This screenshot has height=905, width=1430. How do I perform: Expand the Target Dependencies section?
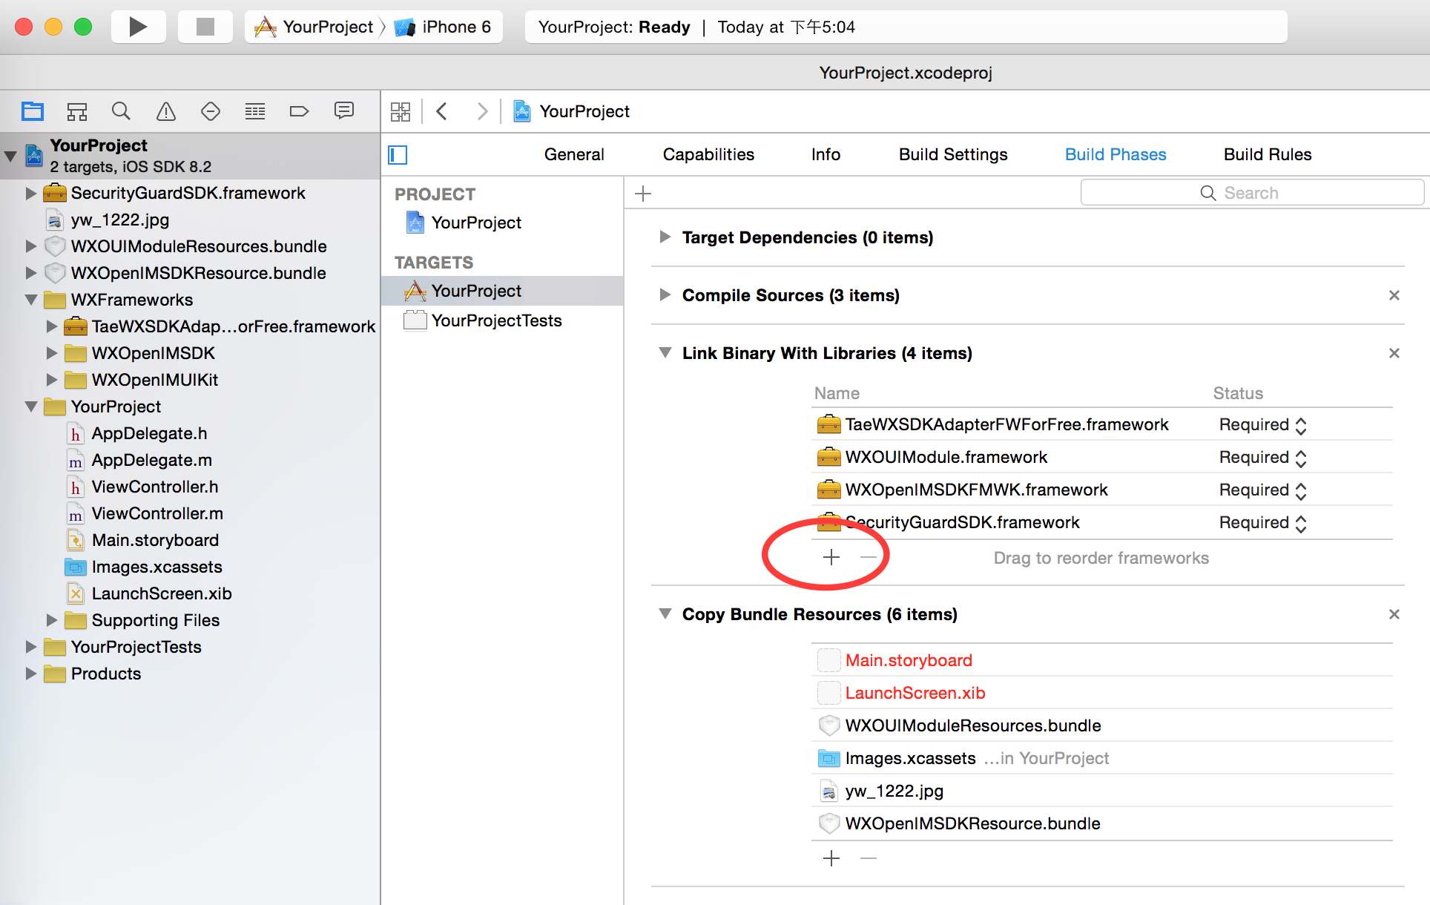665,237
